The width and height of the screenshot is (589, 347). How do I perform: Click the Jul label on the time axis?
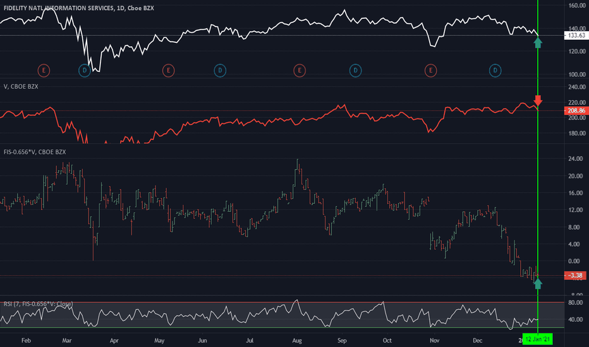tap(250, 341)
